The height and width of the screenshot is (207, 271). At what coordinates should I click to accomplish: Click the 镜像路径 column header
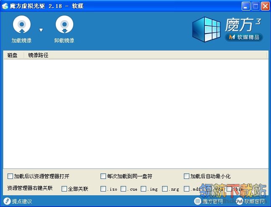[x=38, y=55]
